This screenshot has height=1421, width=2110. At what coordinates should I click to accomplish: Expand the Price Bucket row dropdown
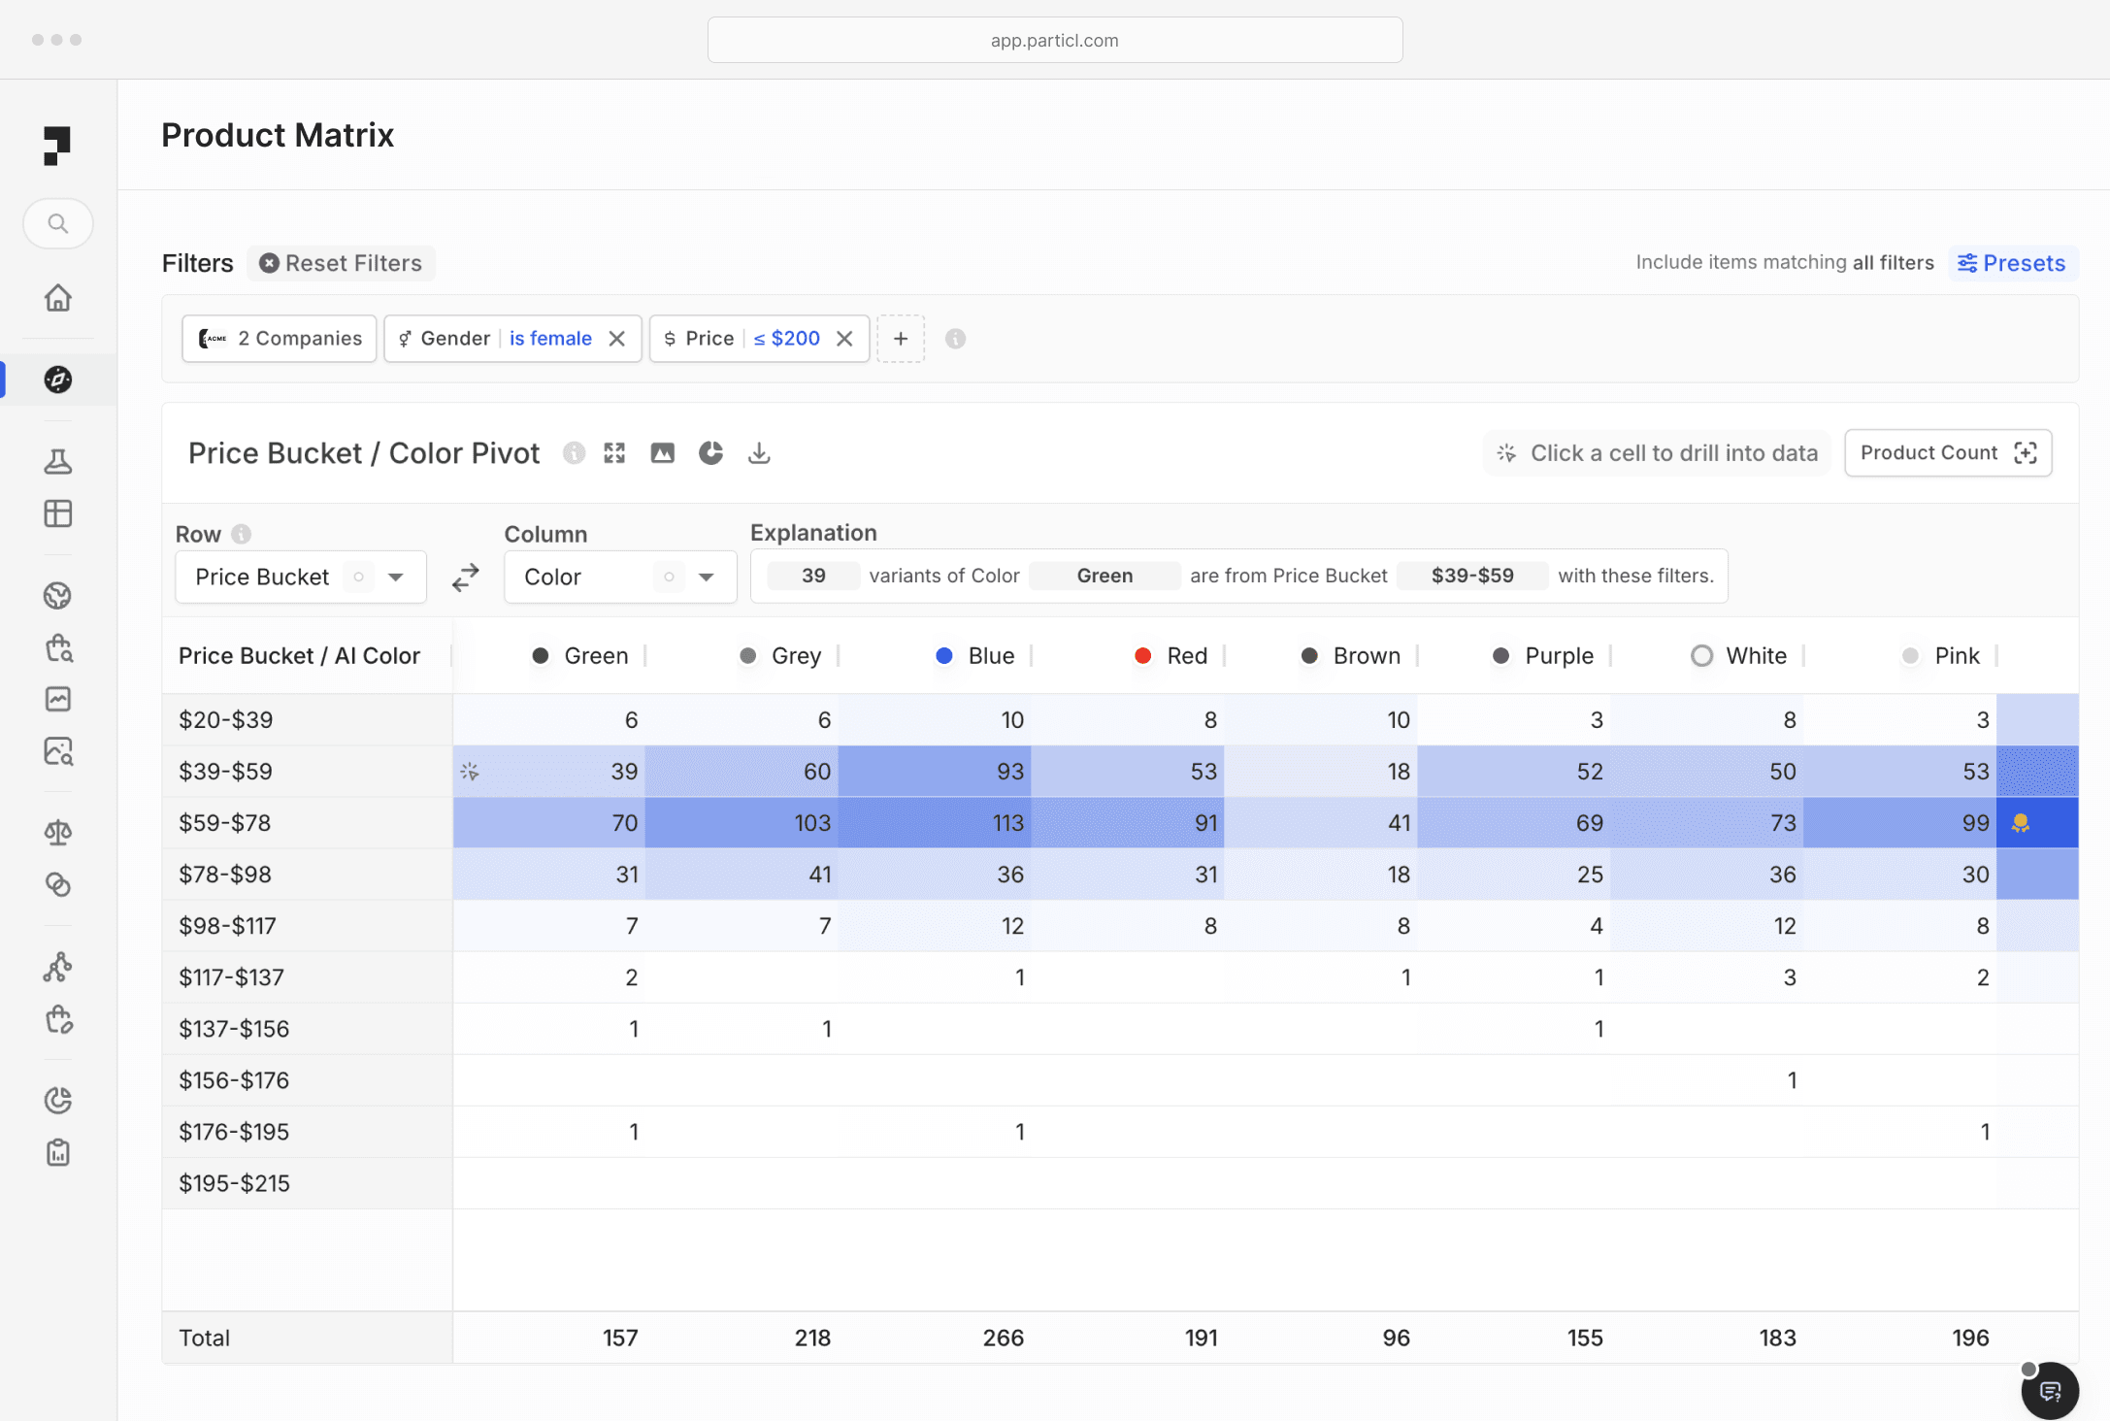pos(395,578)
